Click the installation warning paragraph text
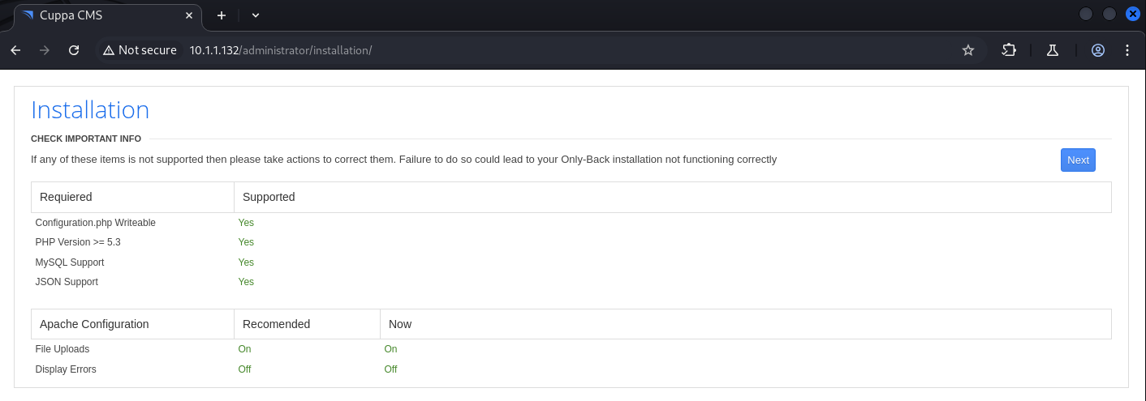The image size is (1146, 401). pos(403,160)
